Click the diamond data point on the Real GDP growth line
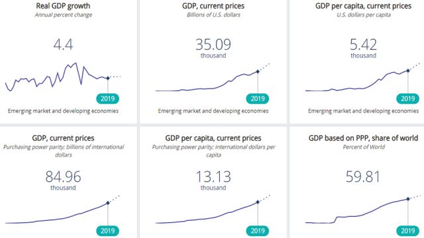This screenshot has height=238, width=424. pyautogui.click(x=108, y=78)
